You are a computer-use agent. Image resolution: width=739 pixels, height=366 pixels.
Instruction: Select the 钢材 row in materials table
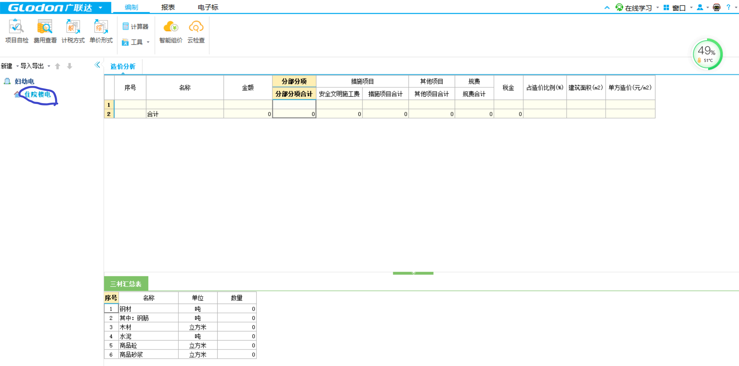[180, 309]
